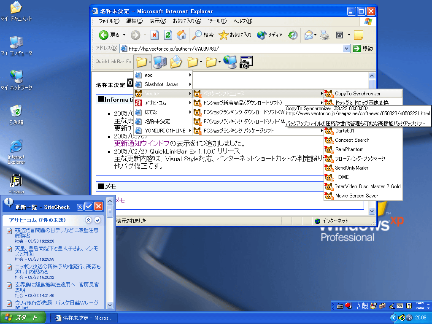
Task: Click the SiteCheck mark-all-read checkmark button
Action: pyautogui.click(x=89, y=206)
